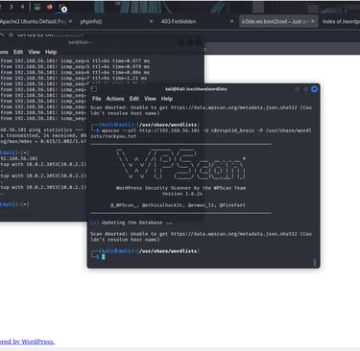Click the Firefox icon in the top panel
Viewport: 360px width, 351px height.
(x=49, y=7)
